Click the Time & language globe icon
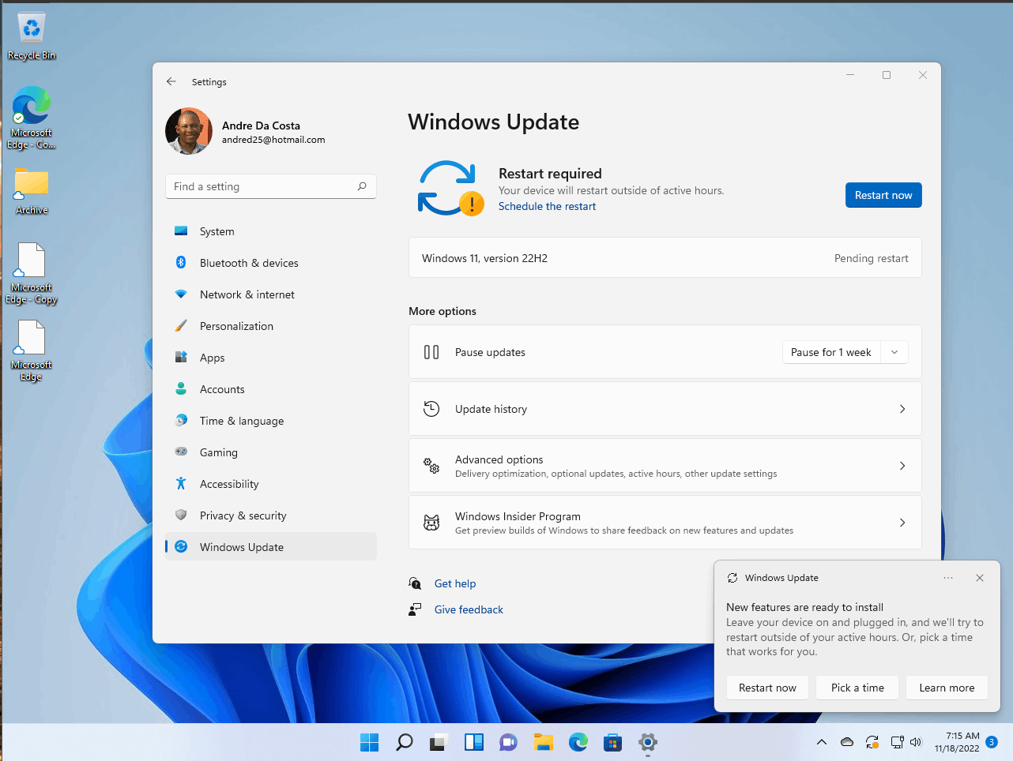The image size is (1013, 761). 181,421
